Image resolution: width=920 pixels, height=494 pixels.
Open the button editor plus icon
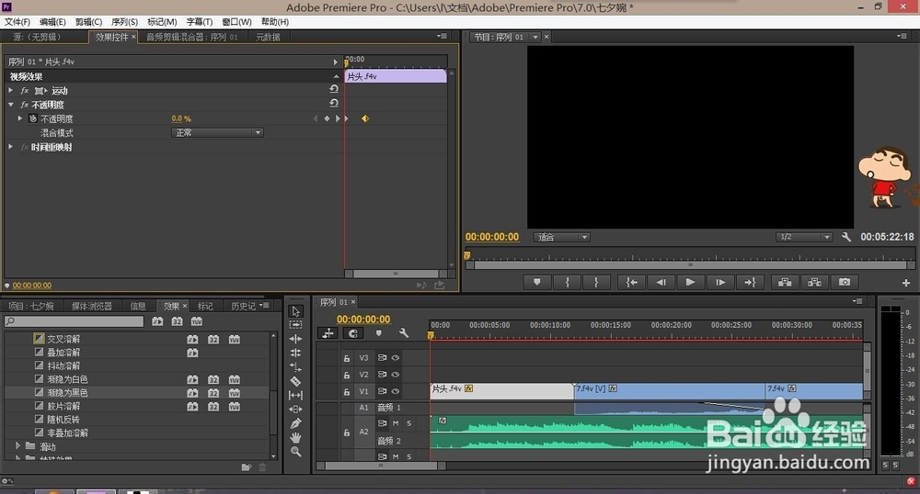pos(906,283)
